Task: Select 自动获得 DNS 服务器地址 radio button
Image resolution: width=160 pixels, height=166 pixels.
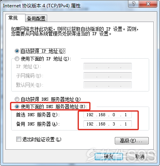Action: point(17,99)
